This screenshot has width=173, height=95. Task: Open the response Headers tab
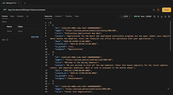click(59, 16)
